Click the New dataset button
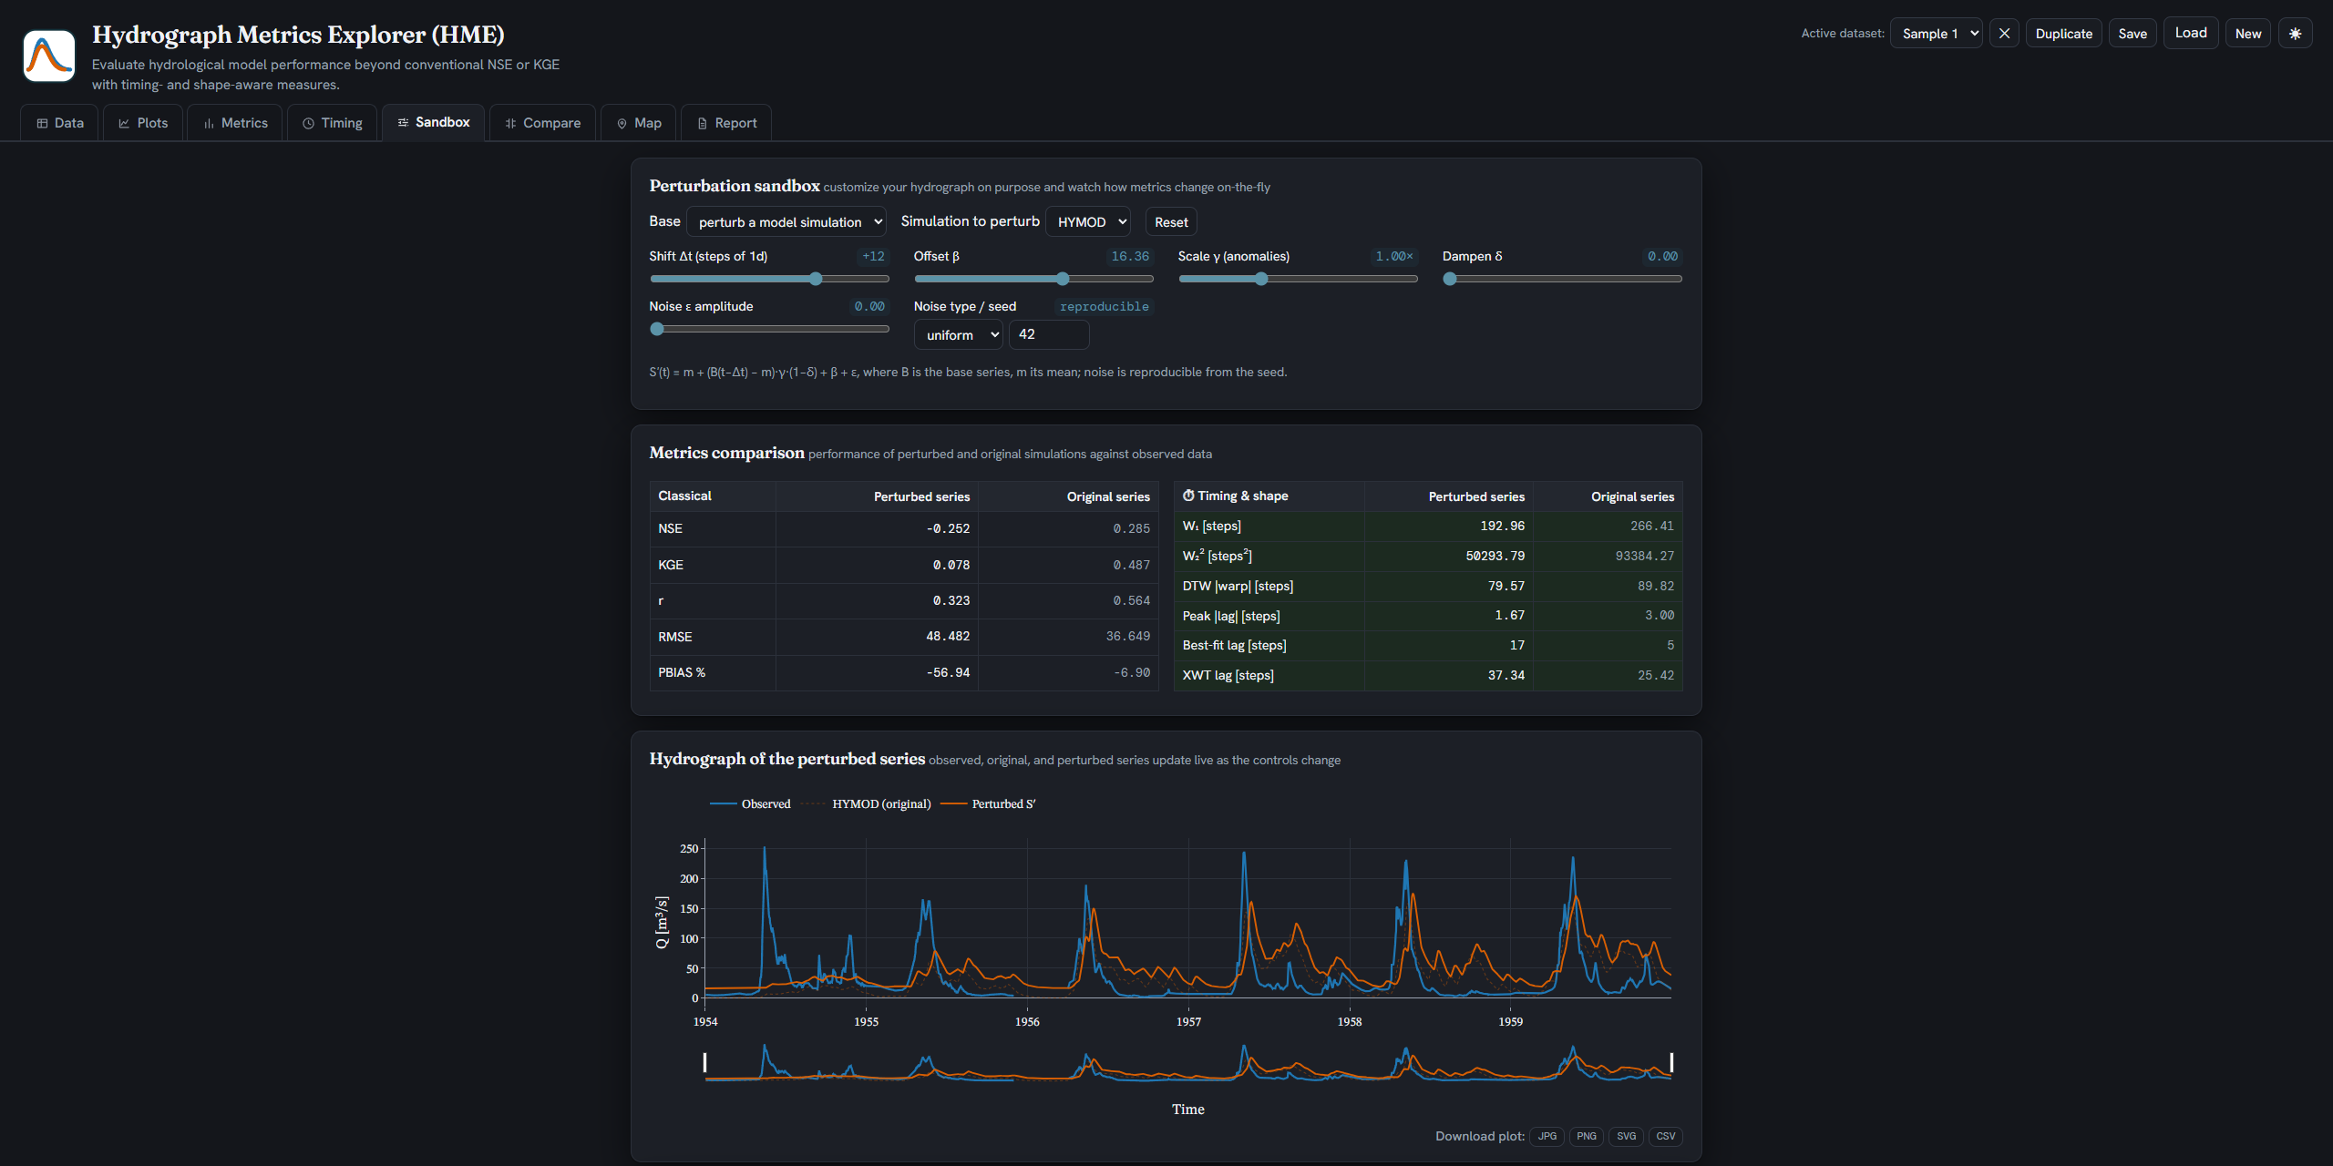 click(x=2248, y=34)
